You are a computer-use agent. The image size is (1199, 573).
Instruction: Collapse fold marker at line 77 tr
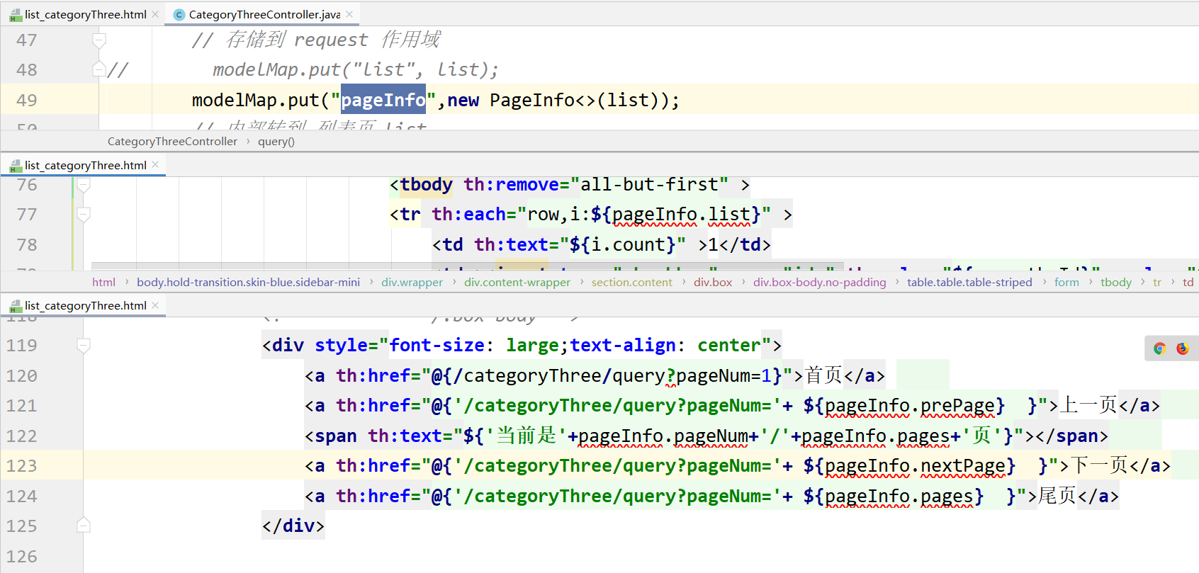[x=83, y=215]
